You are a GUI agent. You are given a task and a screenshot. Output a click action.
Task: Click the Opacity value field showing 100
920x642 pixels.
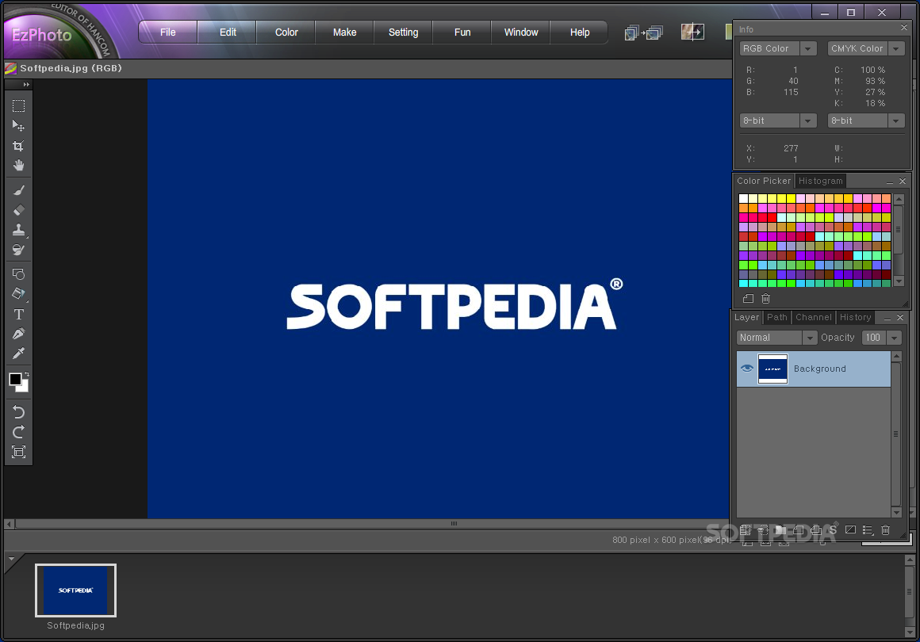coord(874,338)
